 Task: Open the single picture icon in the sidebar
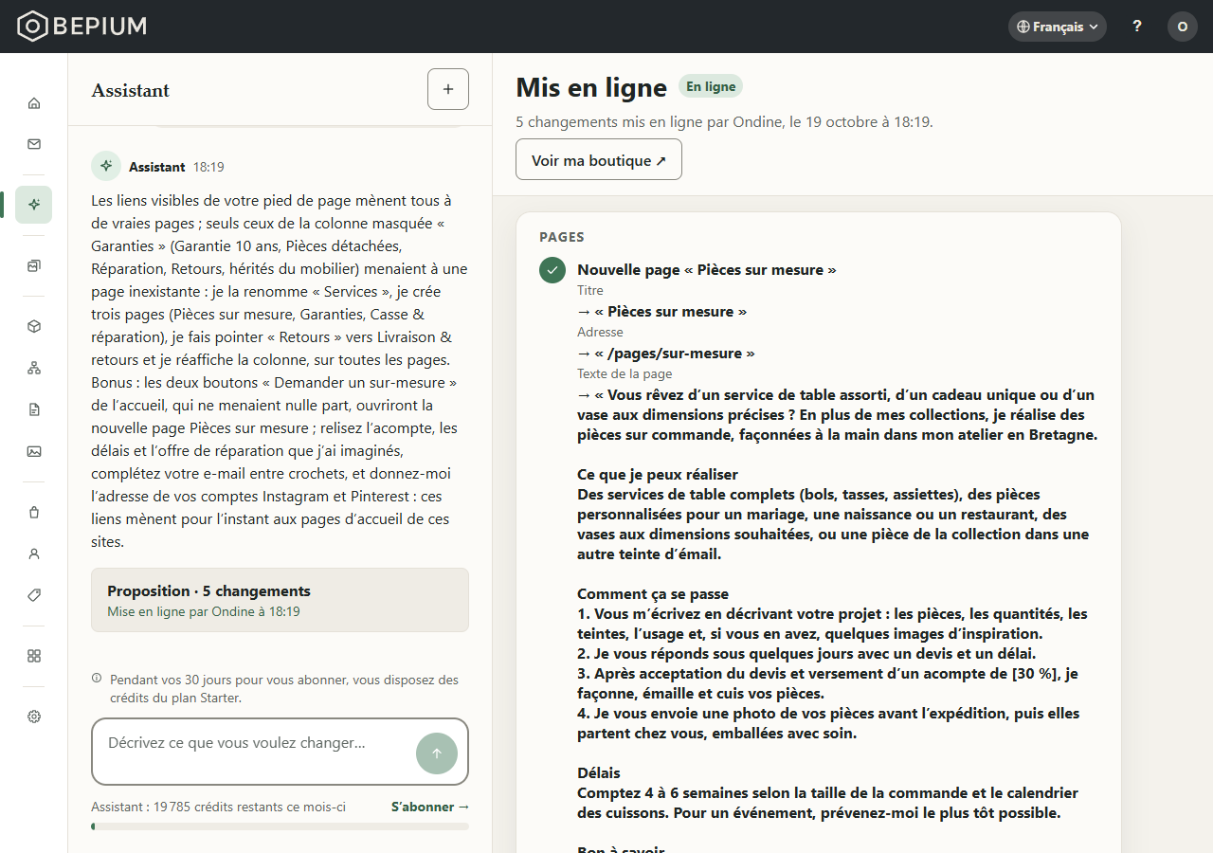click(x=34, y=451)
